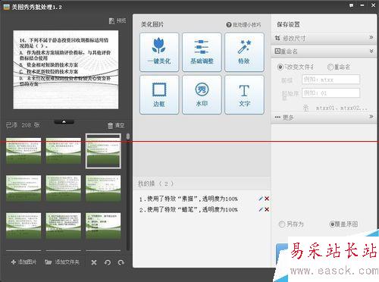Click the 已添加 208 张 count label
This screenshot has height=282, width=379.
[x=23, y=125]
